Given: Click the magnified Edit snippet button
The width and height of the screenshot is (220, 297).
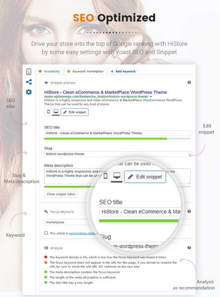Looking at the screenshot, I should pyautogui.click(x=145, y=177).
